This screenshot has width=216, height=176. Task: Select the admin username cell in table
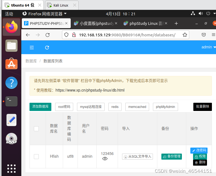click(87, 156)
